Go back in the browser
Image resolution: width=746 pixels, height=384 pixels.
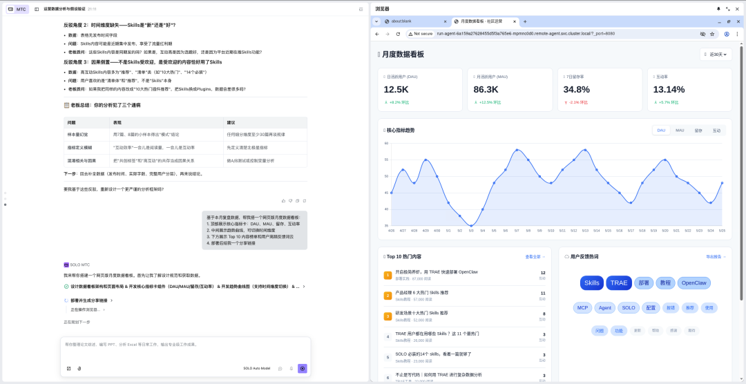pos(377,35)
